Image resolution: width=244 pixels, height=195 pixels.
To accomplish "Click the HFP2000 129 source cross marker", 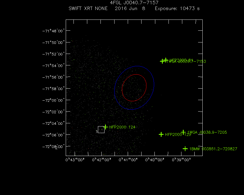I will click(x=161, y=134).
